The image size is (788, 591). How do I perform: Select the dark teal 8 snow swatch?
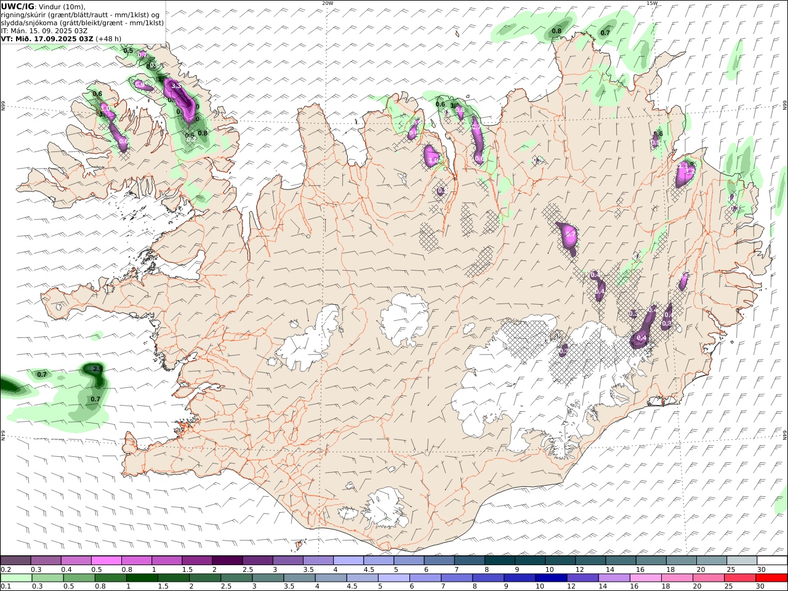pos(499,560)
